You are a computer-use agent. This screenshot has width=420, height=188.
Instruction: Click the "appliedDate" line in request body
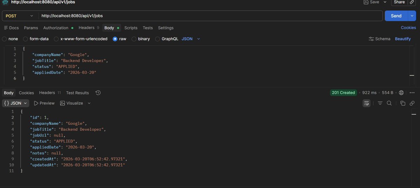click(64, 72)
